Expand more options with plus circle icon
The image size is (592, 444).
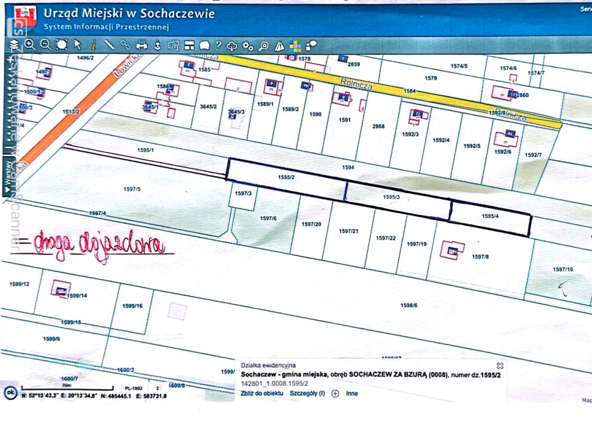335,394
